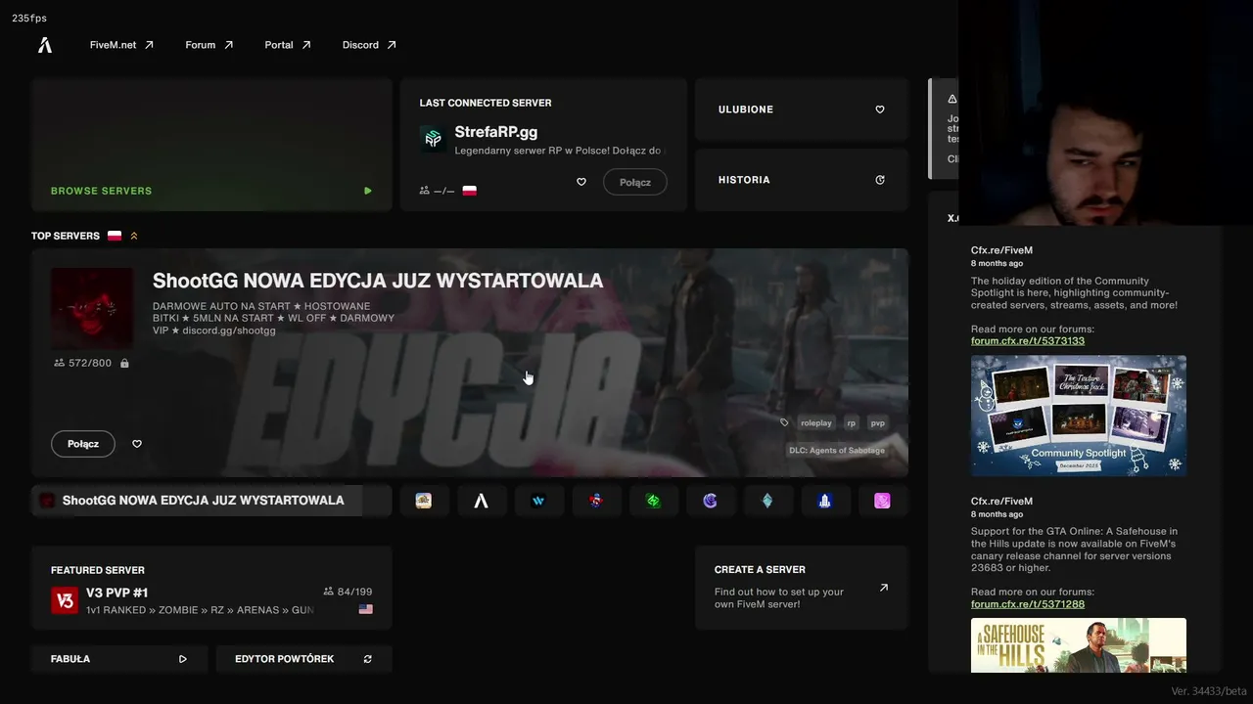The image size is (1253, 704).
Task: Open the Ulubione favorites list
Action: click(x=802, y=110)
